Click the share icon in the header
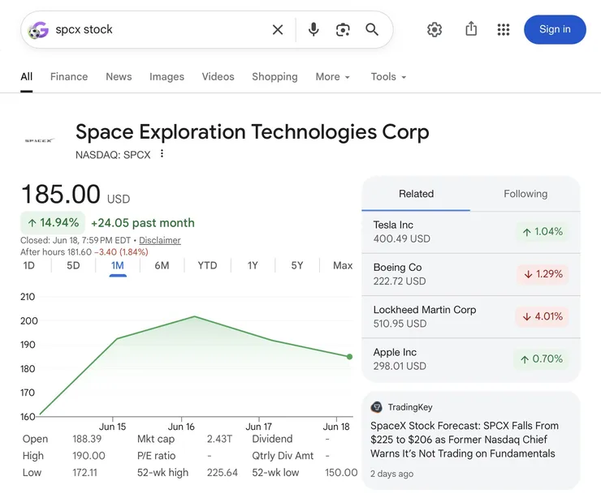 click(471, 28)
